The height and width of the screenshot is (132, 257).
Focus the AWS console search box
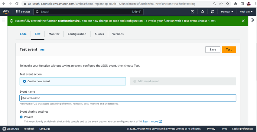pyautogui.click(x=88, y=12)
